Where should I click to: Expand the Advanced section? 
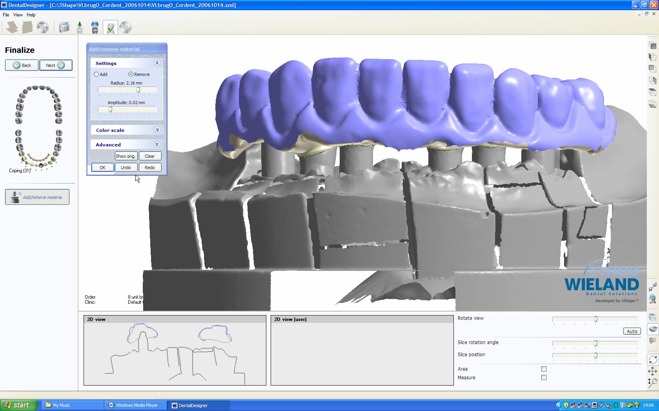coord(157,144)
